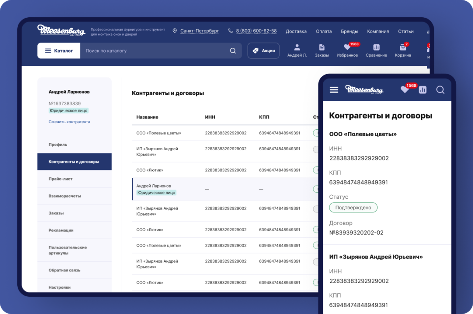The width and height of the screenshot is (473, 314).
Task: Open the Каталог dropdown button
Action: 59,51
